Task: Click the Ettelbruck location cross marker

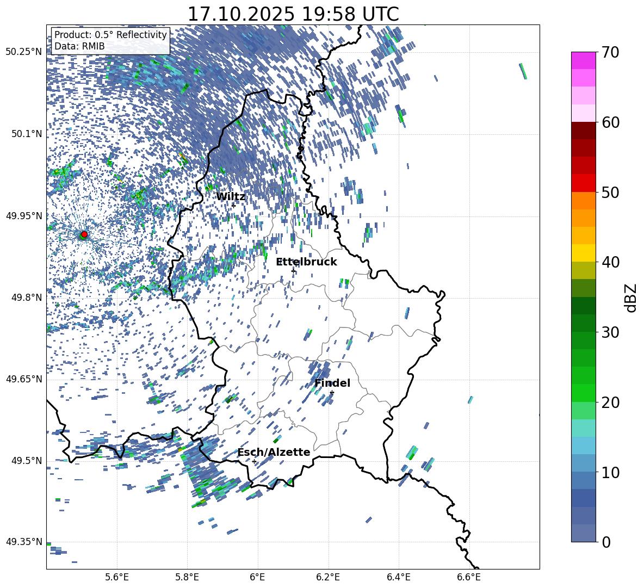Action: pos(293,270)
